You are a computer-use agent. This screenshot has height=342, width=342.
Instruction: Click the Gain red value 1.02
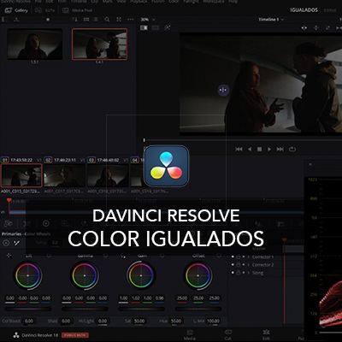pyautogui.click(x=136, y=298)
